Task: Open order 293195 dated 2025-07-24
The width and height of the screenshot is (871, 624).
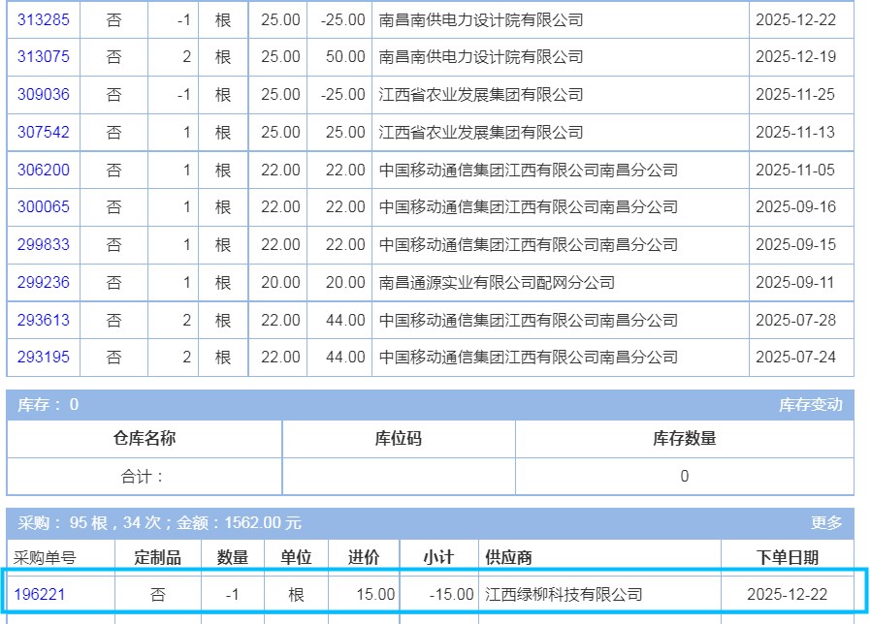Action: coord(44,358)
